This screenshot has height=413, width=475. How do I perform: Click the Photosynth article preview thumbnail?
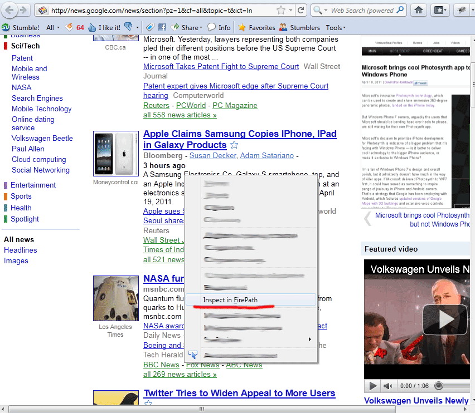pos(416,122)
